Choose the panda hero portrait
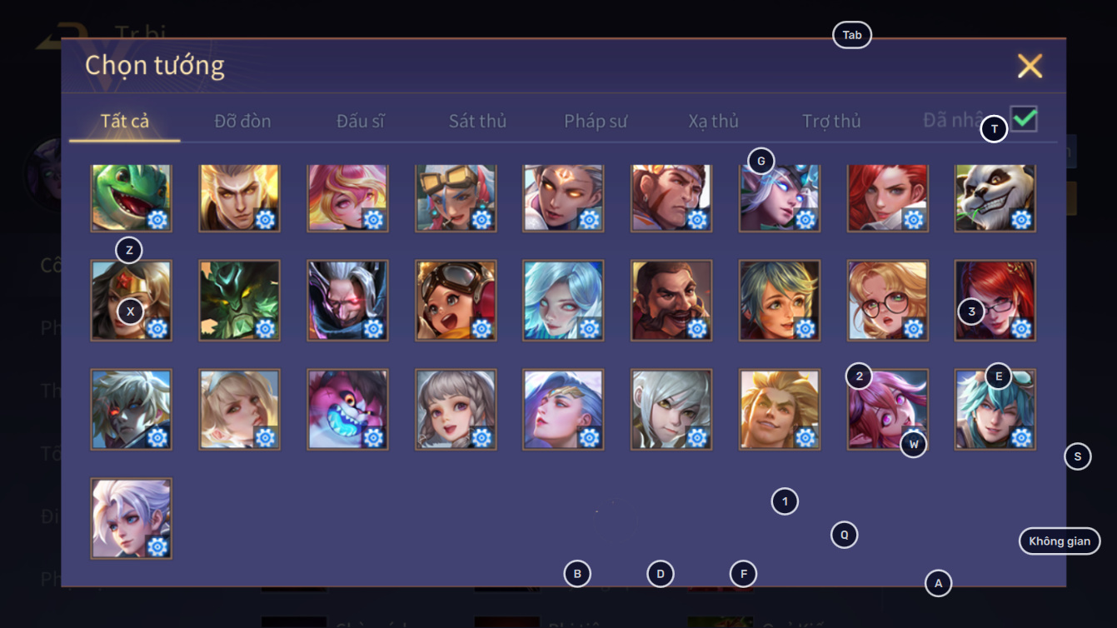Viewport: 1117px width, 628px height. [995, 197]
